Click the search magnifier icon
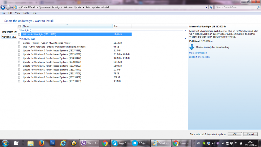This screenshot has width=261, height=147. [258, 7]
